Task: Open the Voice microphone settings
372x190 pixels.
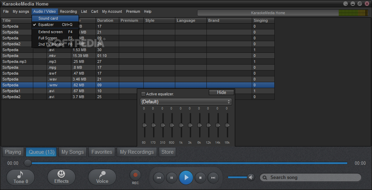Action: (102, 178)
